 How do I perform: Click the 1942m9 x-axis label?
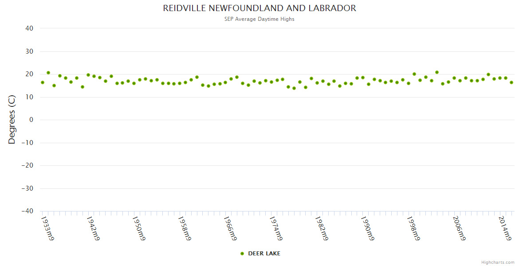(x=93, y=228)
